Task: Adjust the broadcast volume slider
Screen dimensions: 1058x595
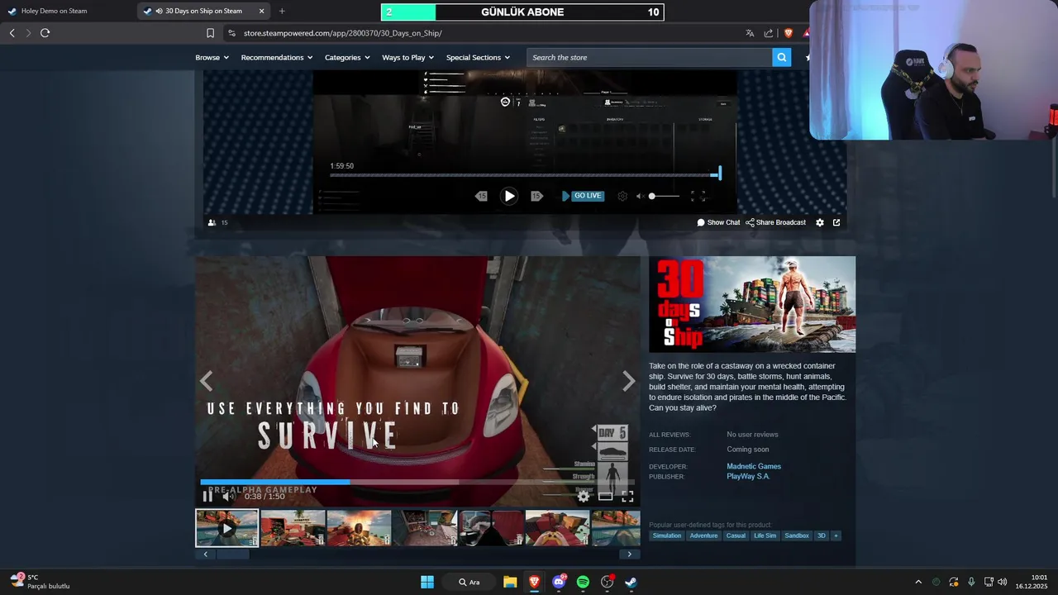Action: (x=665, y=196)
